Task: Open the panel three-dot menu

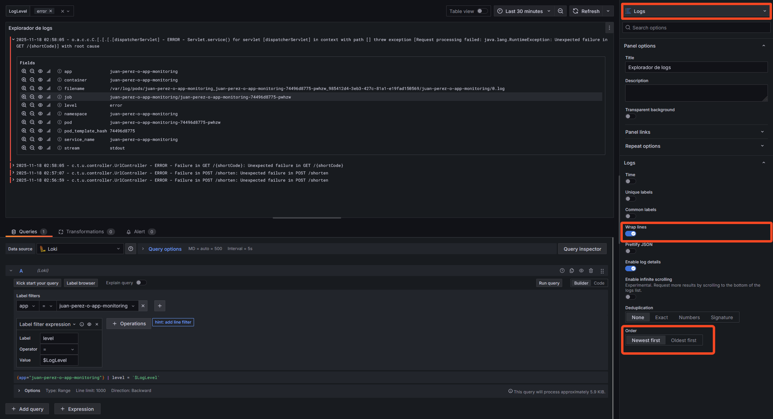Action: click(x=609, y=28)
